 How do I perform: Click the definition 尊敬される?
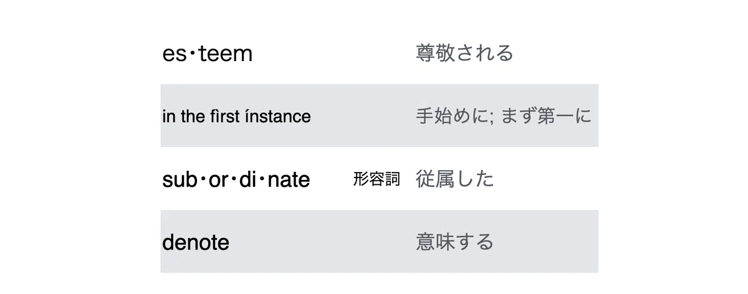(464, 53)
